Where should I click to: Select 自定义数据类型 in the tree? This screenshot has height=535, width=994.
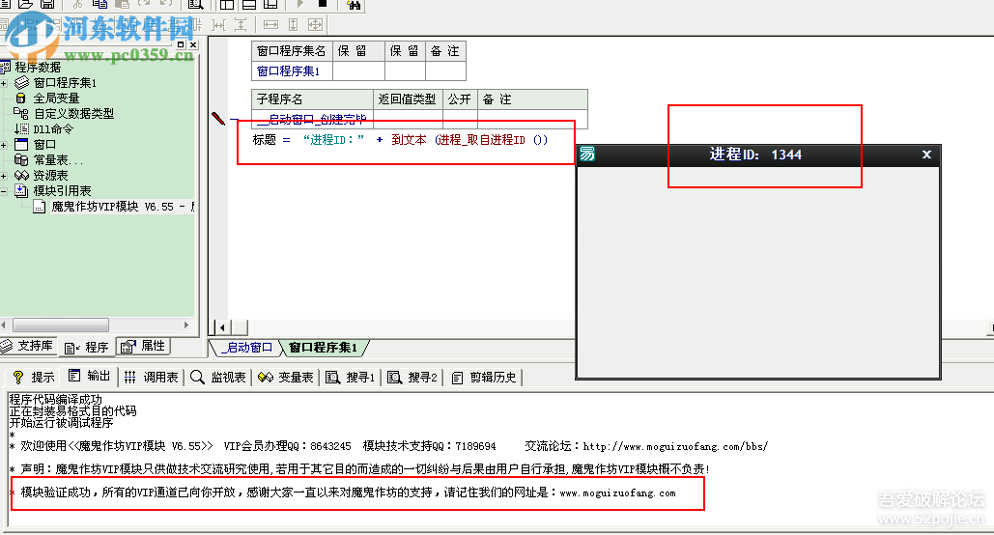pos(73,113)
